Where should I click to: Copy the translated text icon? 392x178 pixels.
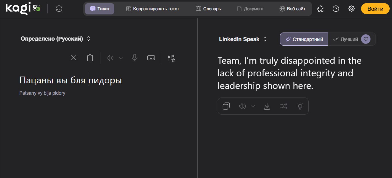pos(226,106)
